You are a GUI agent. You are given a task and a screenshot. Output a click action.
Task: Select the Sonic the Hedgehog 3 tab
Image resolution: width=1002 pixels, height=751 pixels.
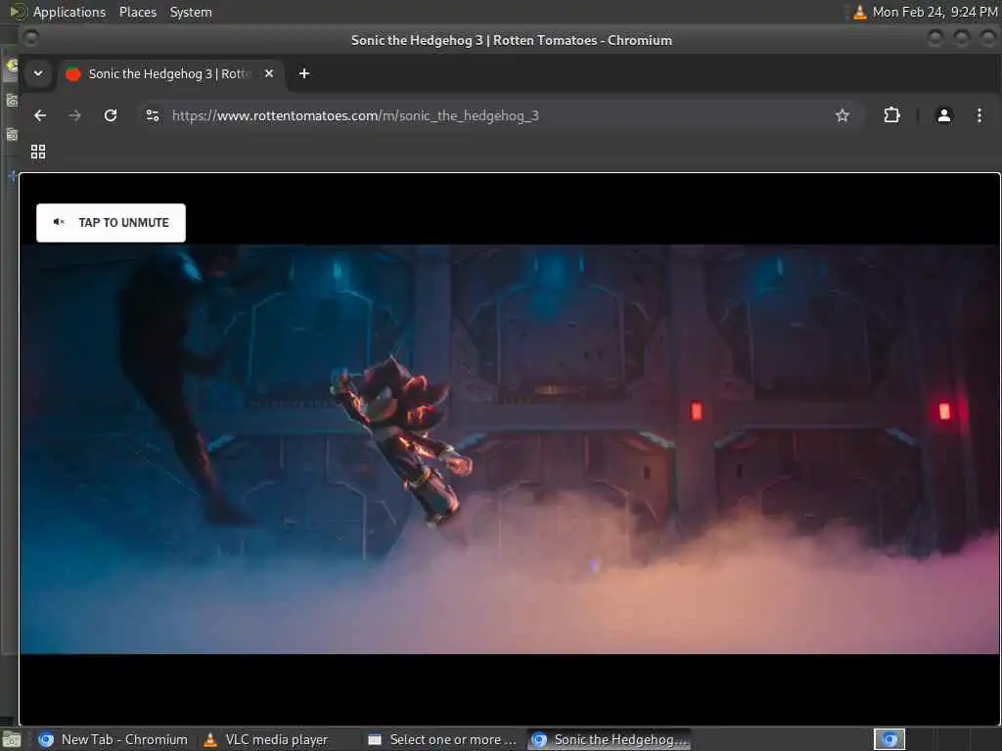point(171,73)
